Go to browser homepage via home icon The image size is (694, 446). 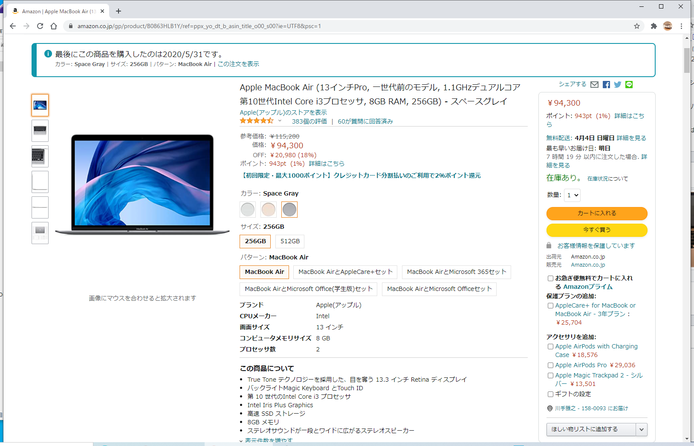pos(53,26)
